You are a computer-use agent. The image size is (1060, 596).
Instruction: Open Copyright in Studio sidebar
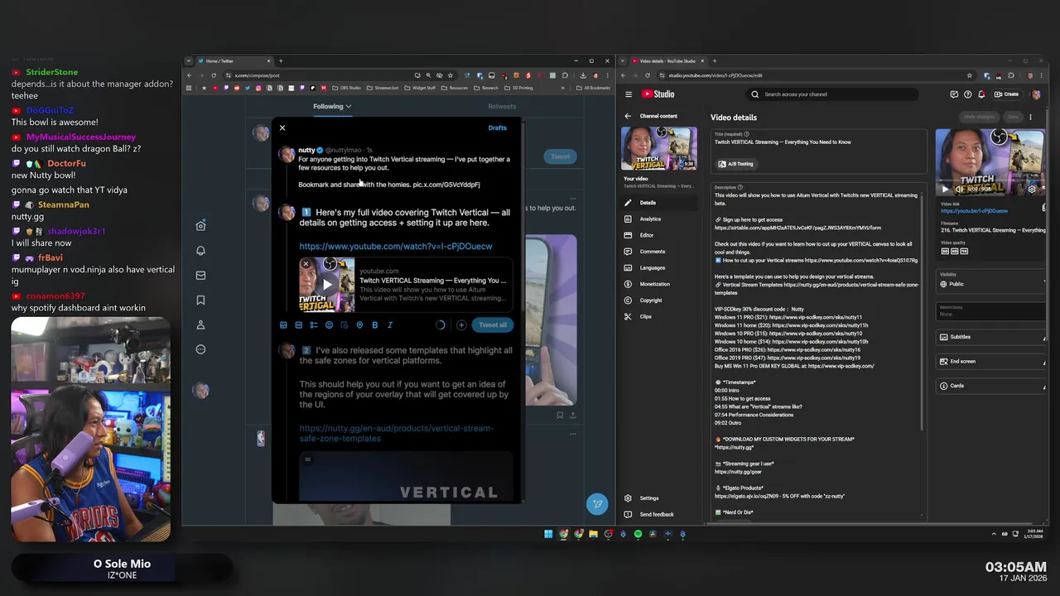coord(659,300)
